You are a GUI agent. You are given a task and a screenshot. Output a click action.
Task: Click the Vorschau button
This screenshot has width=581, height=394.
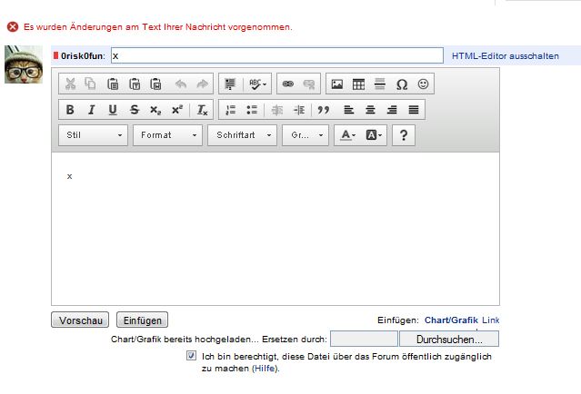point(80,320)
